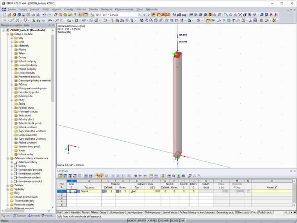Toggle the RASTR status bar button
This screenshot has height=223, width=297.
pyautogui.click(x=142, y=221)
